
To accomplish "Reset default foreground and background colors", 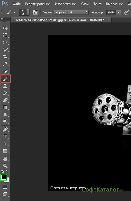I will (2, 171).
